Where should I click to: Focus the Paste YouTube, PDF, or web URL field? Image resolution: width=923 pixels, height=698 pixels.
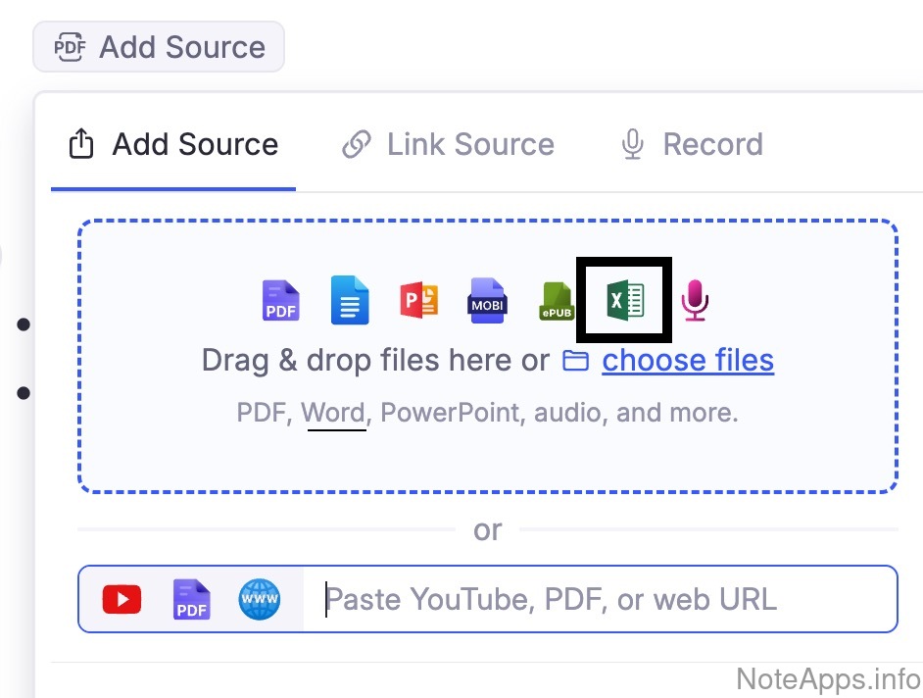(x=598, y=599)
